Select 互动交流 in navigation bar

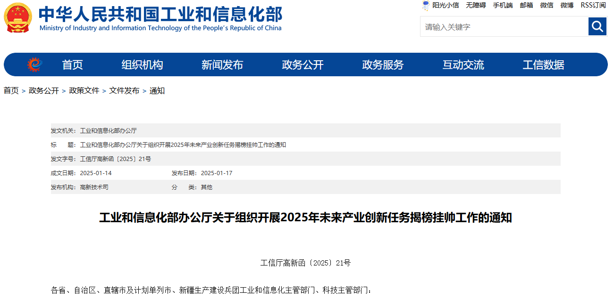click(463, 65)
